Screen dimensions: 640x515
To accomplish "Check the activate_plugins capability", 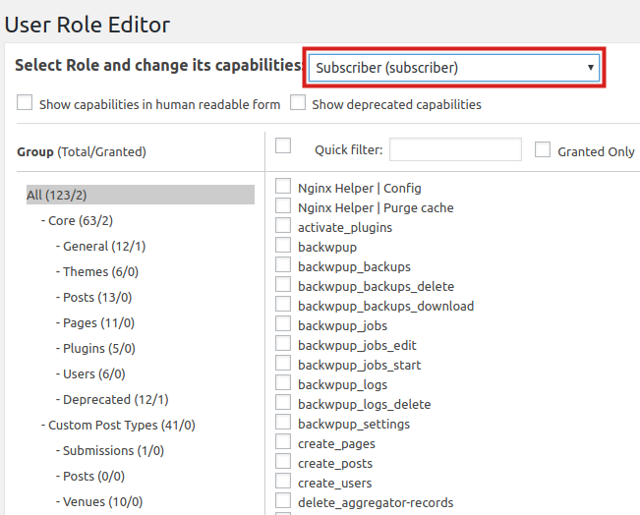I will [x=283, y=227].
